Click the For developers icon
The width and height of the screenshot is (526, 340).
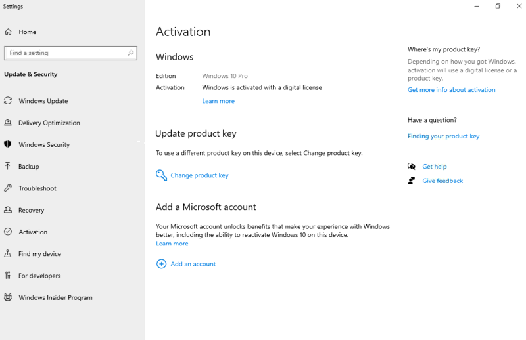pos(8,276)
